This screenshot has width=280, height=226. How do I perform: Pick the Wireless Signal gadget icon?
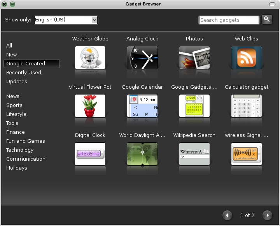pyautogui.click(x=247, y=154)
